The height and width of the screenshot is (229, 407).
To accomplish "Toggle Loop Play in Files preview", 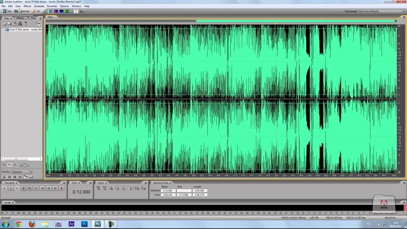I will 10,165.
